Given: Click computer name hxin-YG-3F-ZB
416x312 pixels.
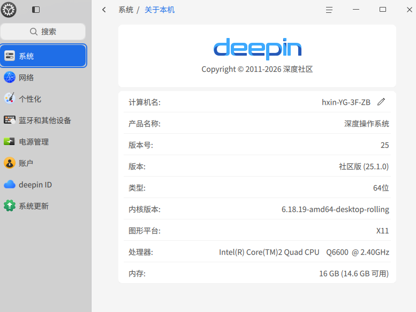Looking at the screenshot, I should click(346, 102).
